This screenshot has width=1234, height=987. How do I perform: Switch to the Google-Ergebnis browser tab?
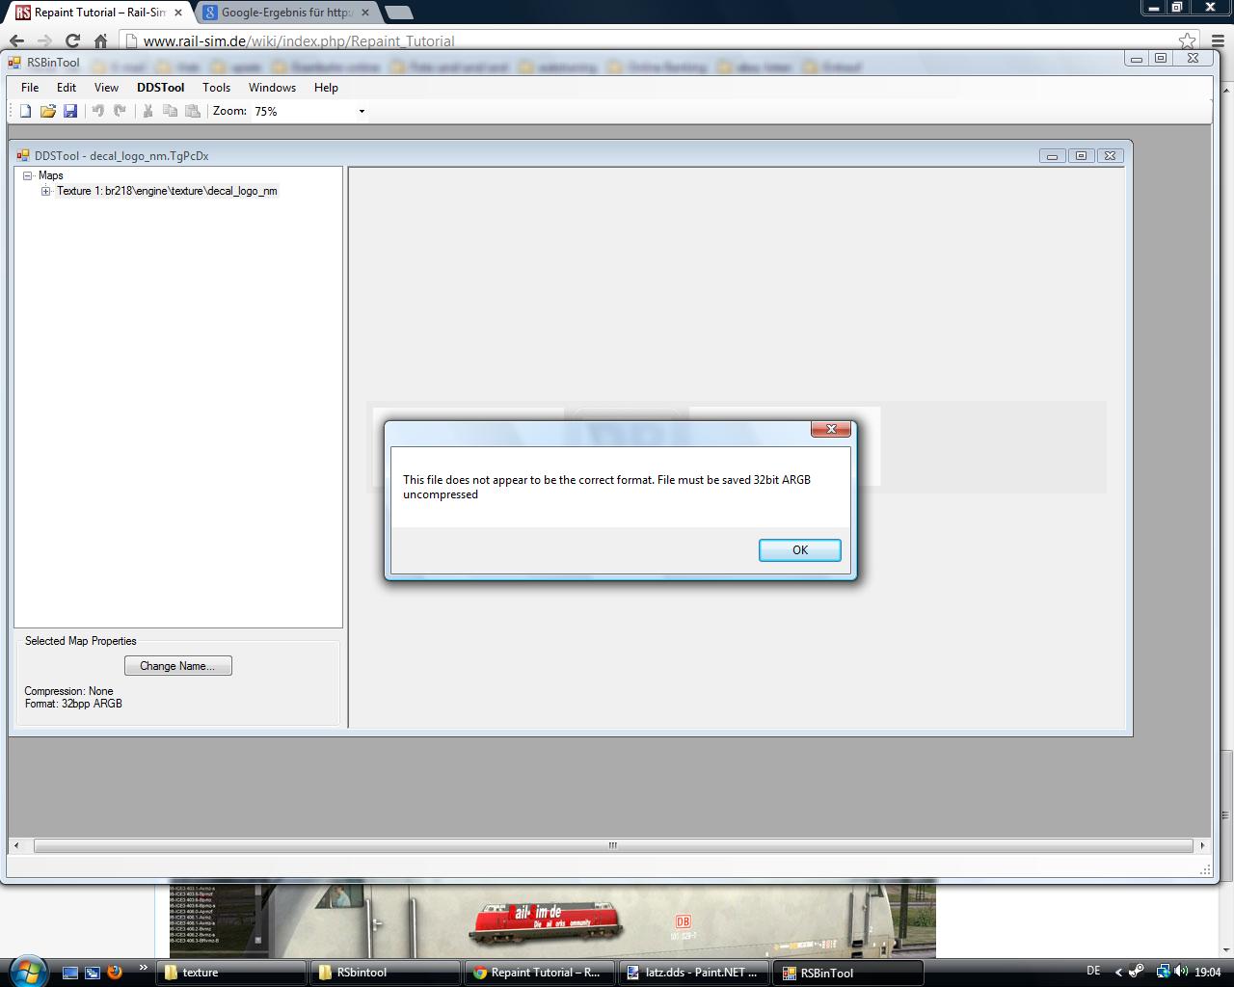coord(286,13)
